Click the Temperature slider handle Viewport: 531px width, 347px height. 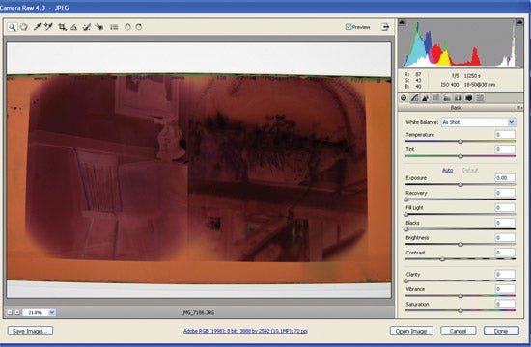pyautogui.click(x=461, y=141)
